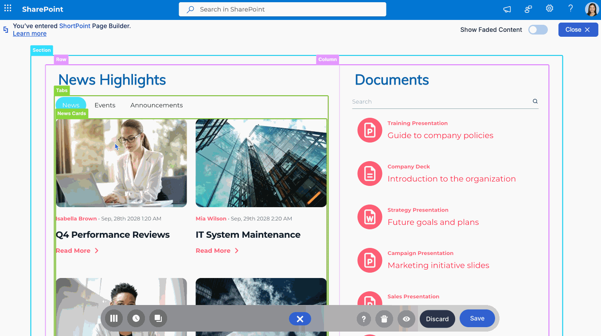The width and height of the screenshot is (601, 336).
Task: Open the ShortPoint link in banner
Action: 75,26
